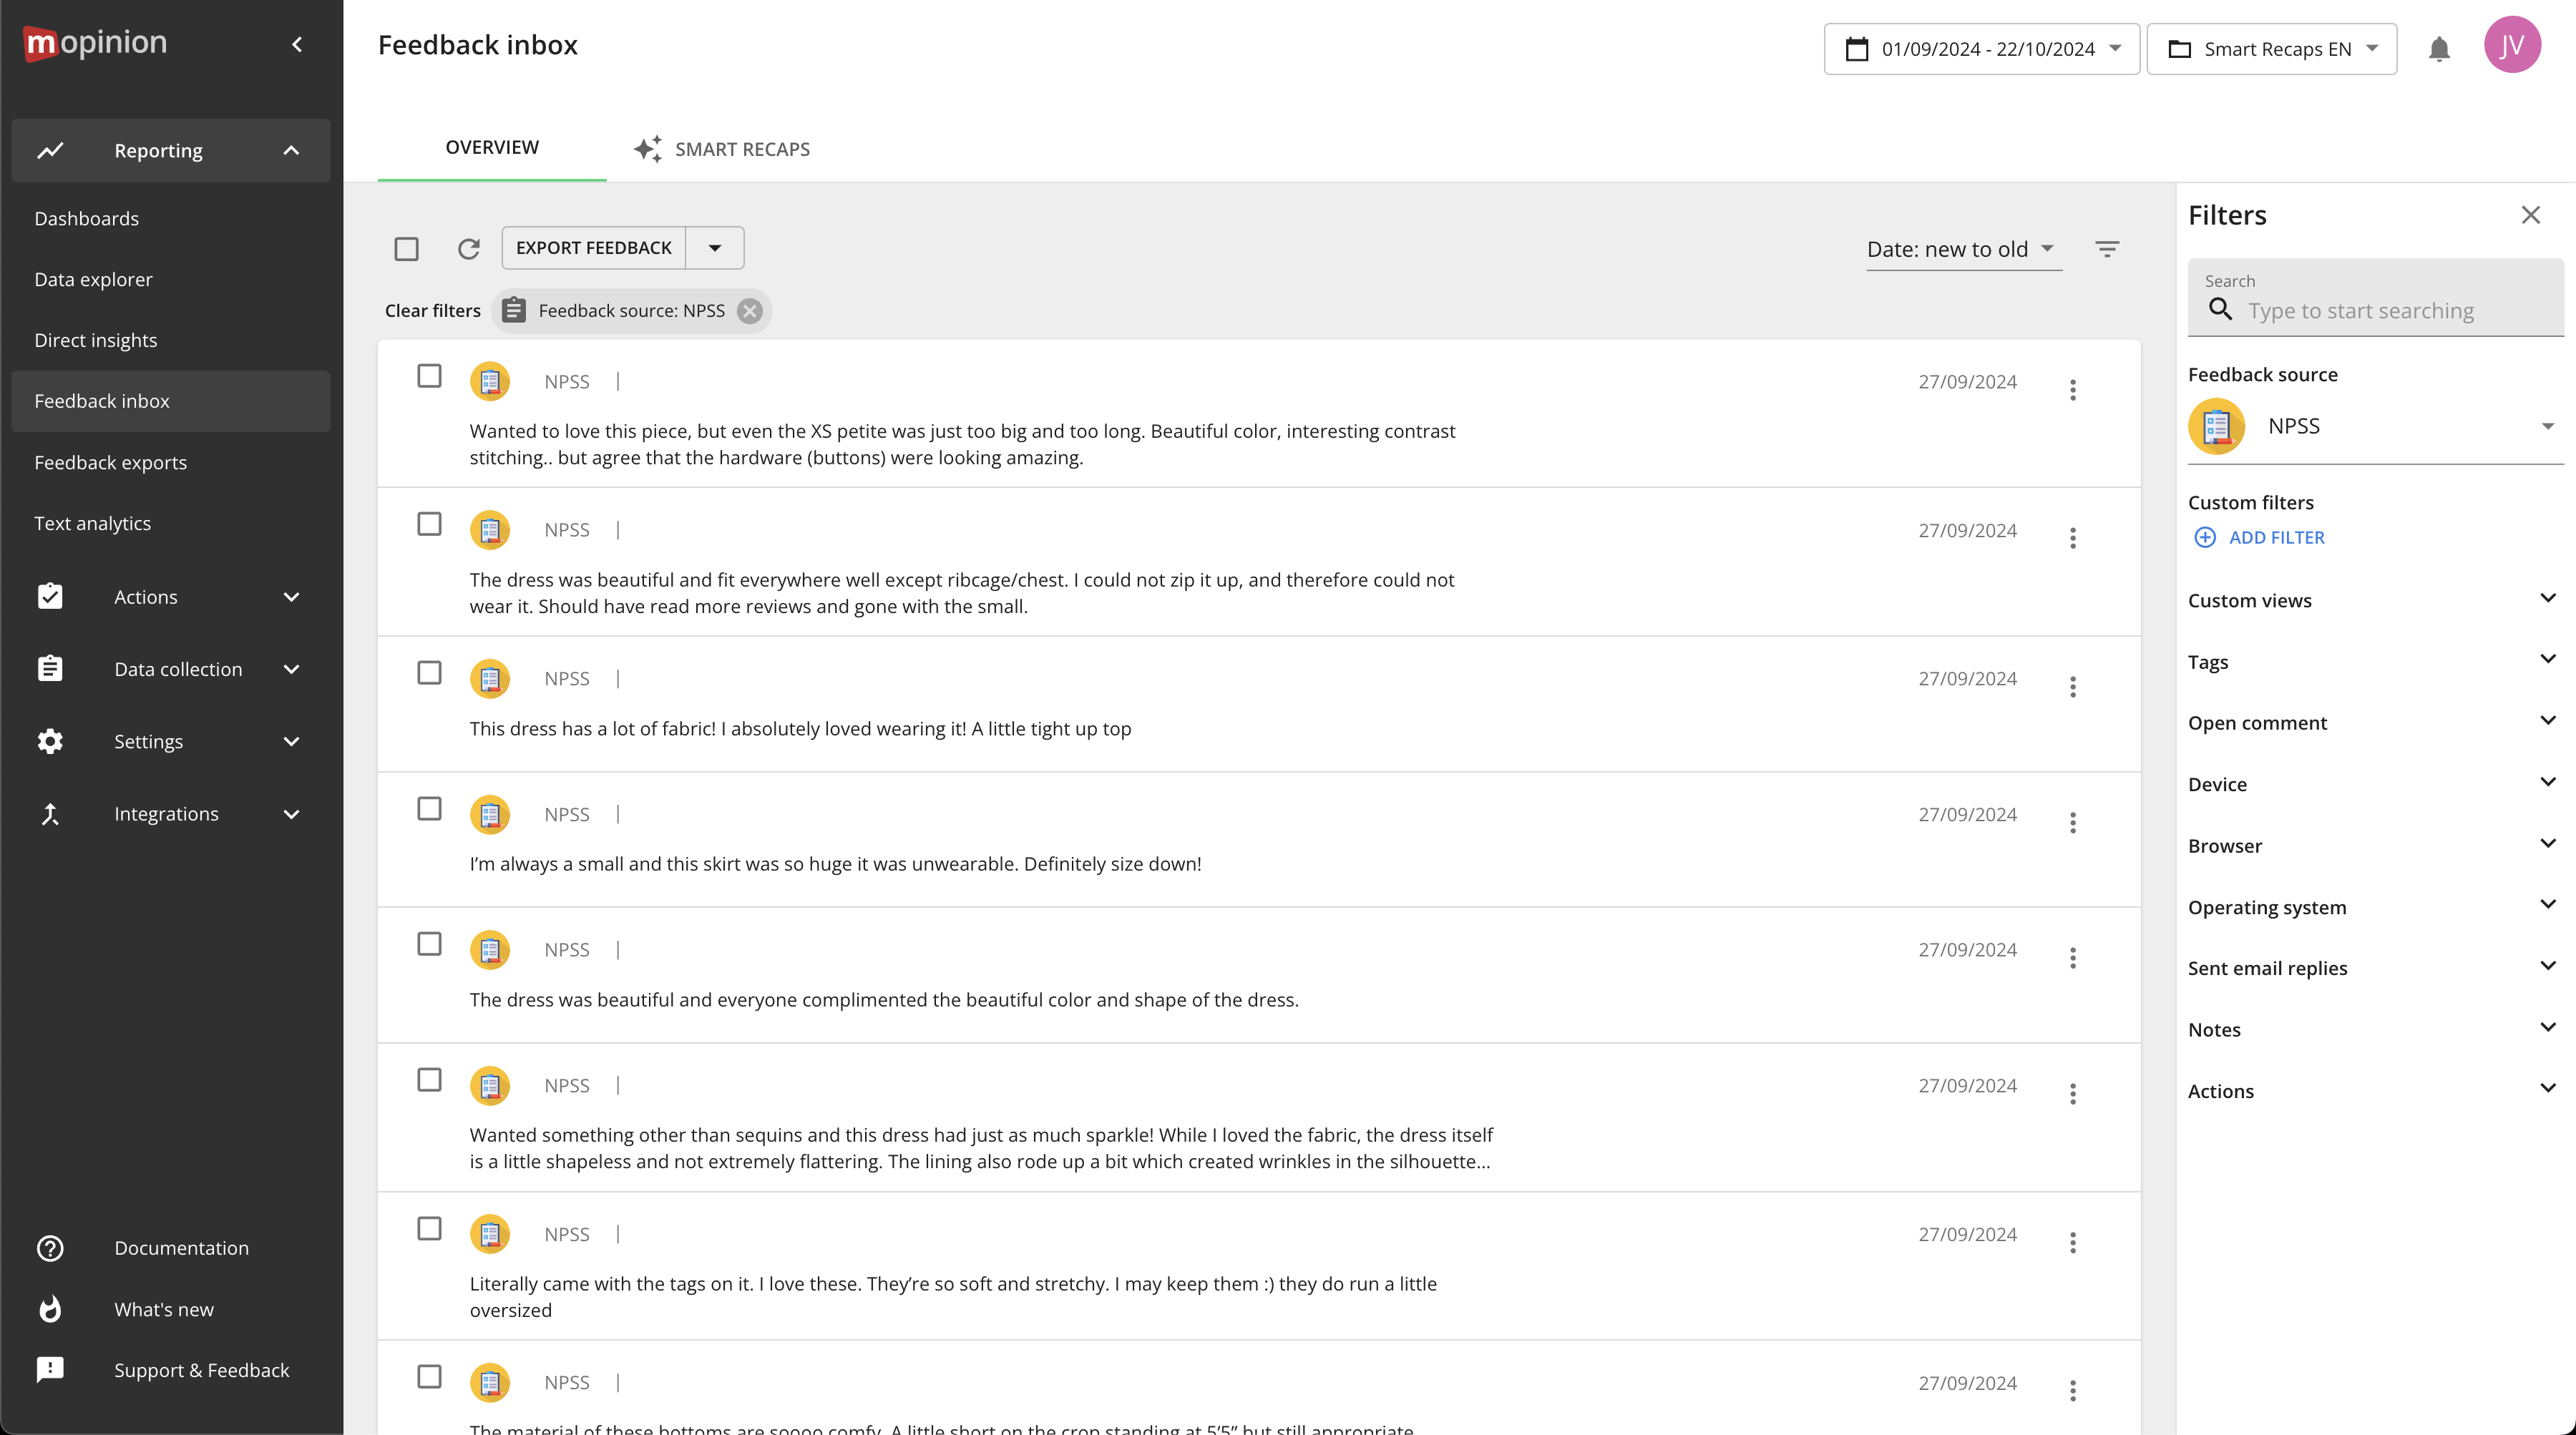This screenshot has width=2576, height=1435.
Task: Open the more options menu of the first feedback item
Action: (x=2072, y=389)
